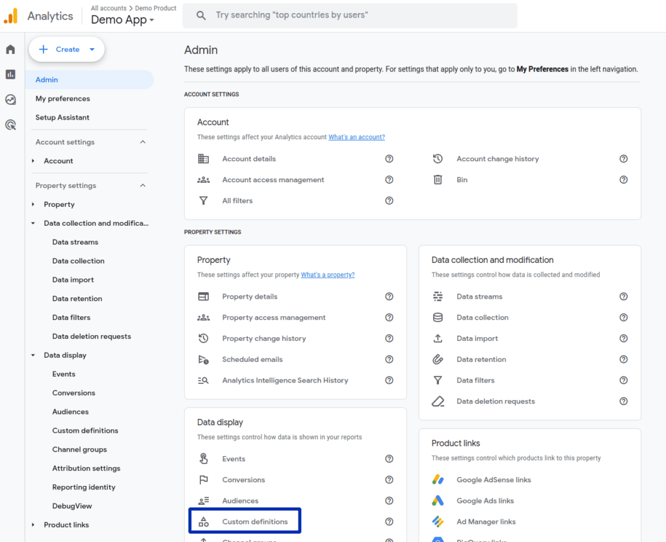Viewport: 666px width, 542px height.
Task: Open Scheduled emails settings
Action: [x=252, y=359]
